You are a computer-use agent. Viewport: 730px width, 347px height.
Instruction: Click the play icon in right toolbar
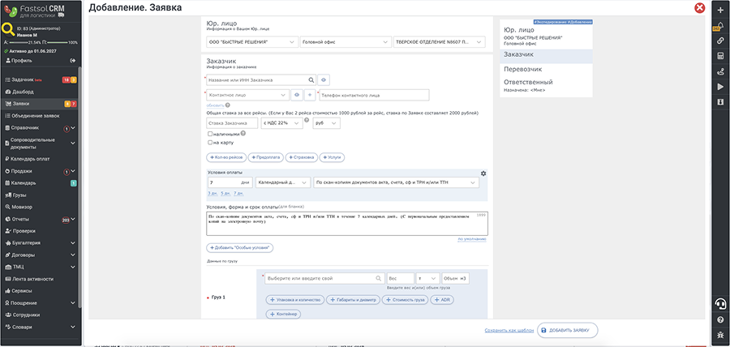719,87
